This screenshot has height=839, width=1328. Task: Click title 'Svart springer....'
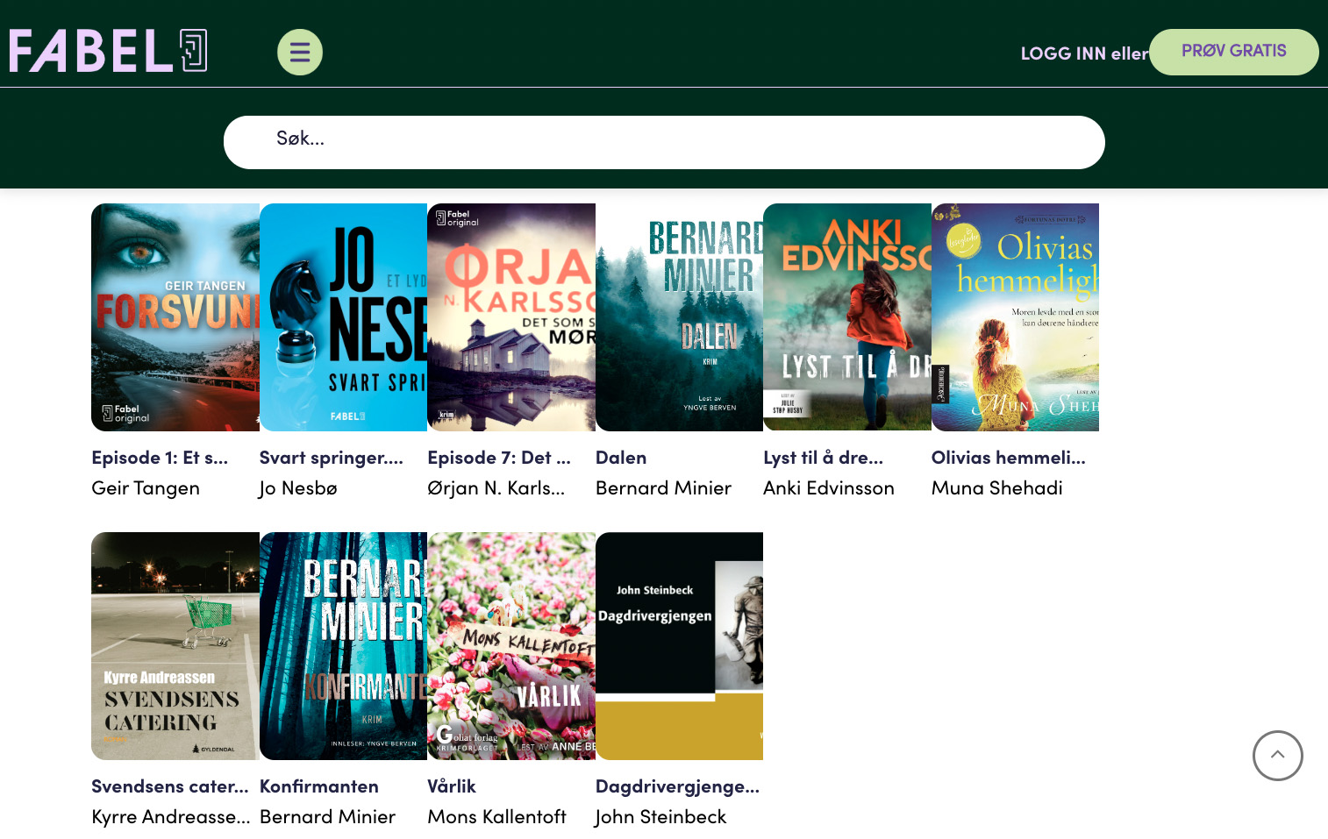pos(332,458)
